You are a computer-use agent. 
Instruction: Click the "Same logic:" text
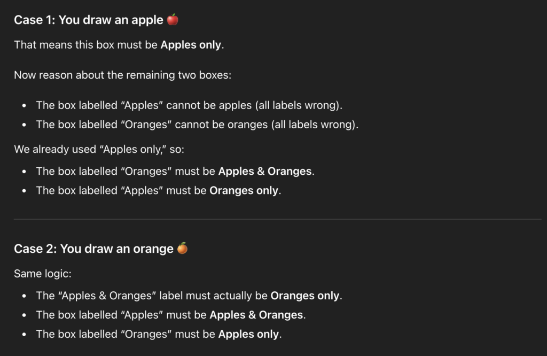click(43, 274)
